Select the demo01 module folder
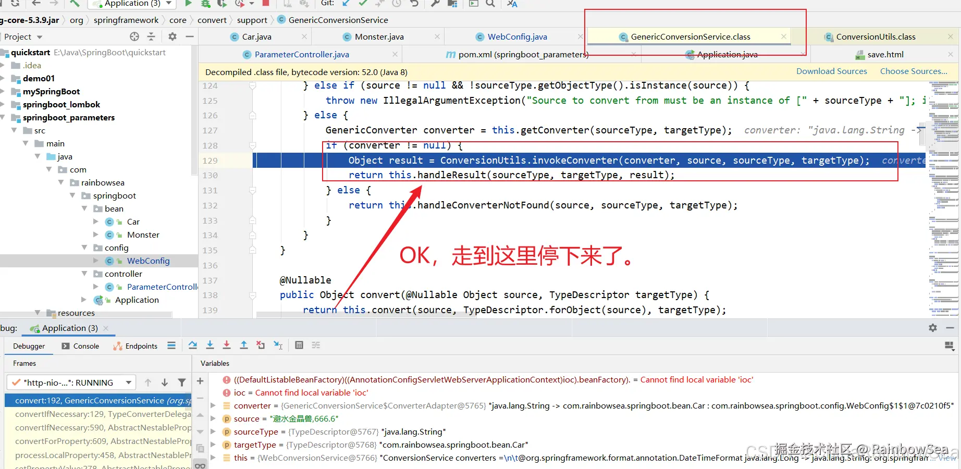961x469 pixels. (39, 78)
